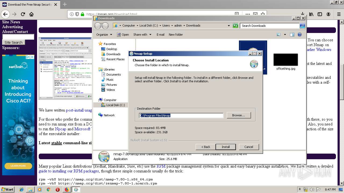
Task: Go back with the < Back button
Action: [206, 147]
